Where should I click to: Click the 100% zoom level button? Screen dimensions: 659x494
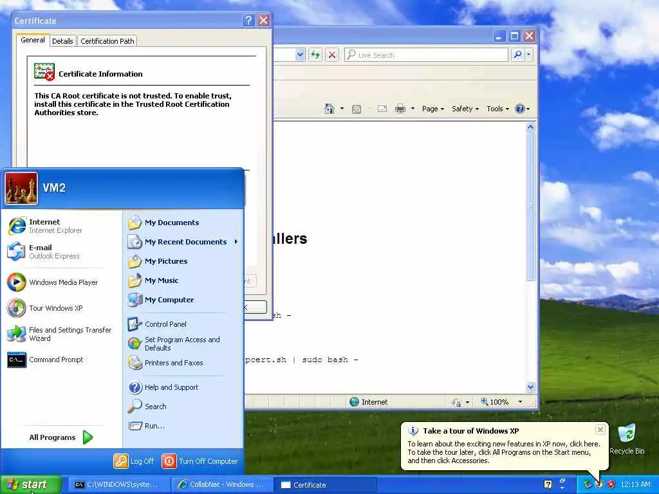point(495,402)
